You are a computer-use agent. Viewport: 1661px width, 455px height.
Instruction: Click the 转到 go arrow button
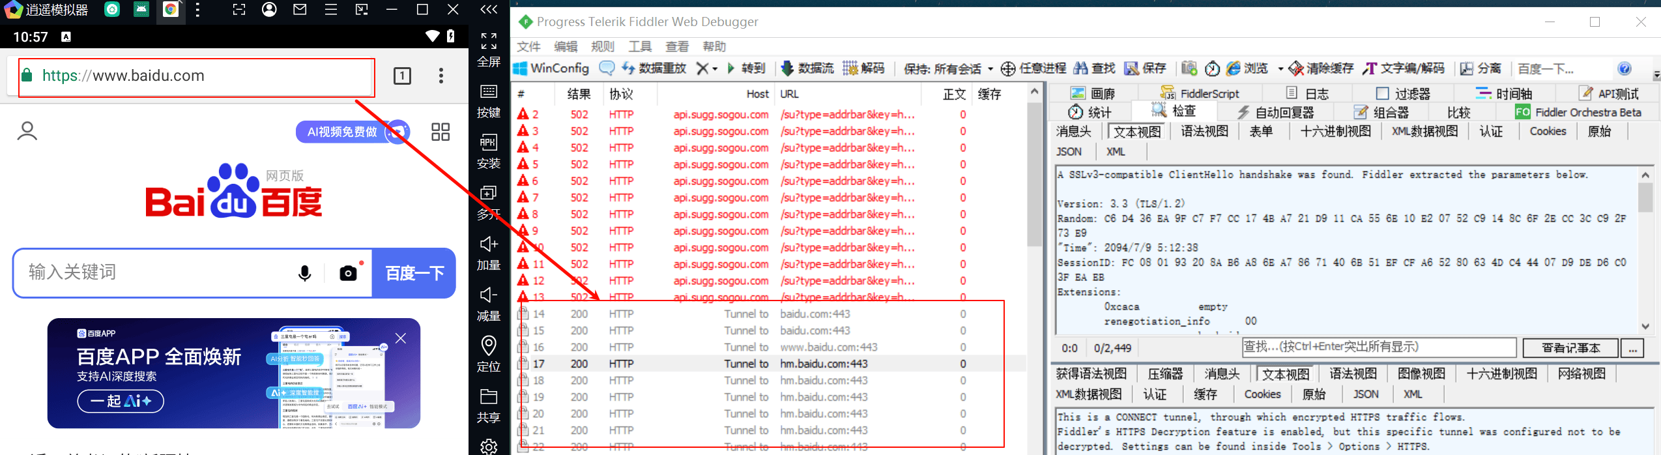click(x=746, y=68)
